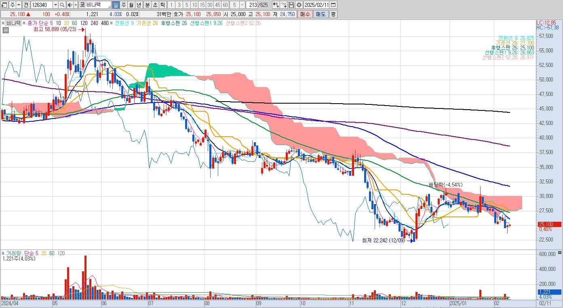Screen dimensions: 563x308
Task: Switch chart to 년 yearly period
Action: coord(139,5)
